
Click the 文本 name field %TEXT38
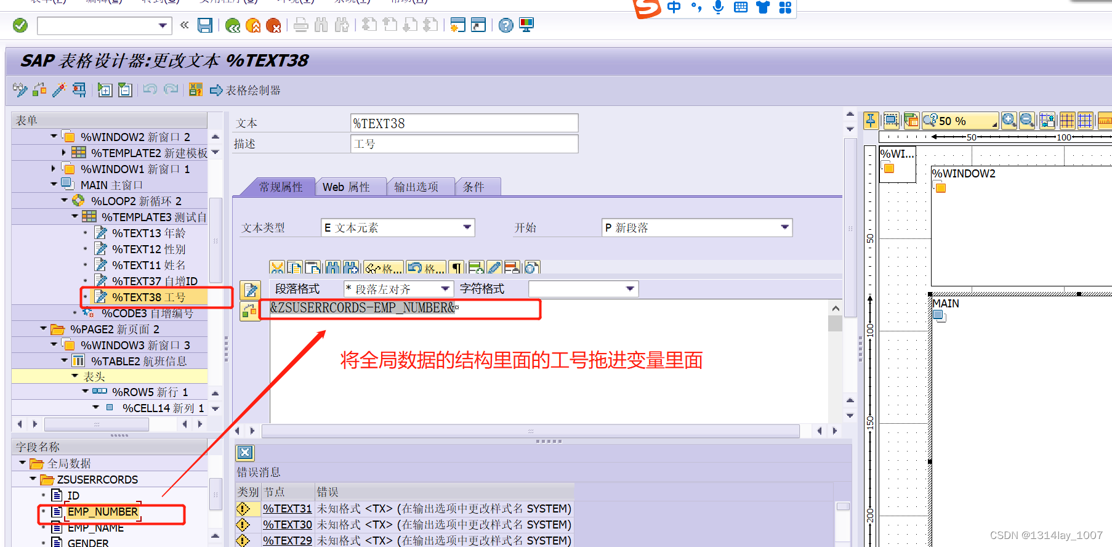tap(464, 123)
